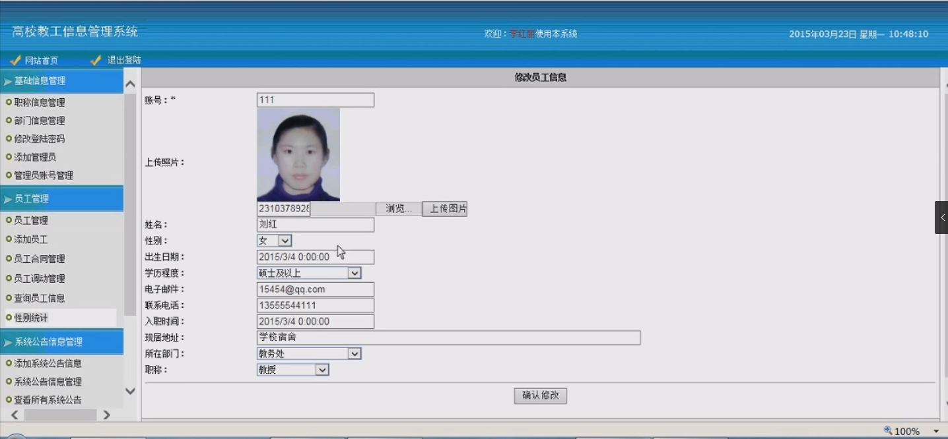
Task: Open the 员工管理 list item
Action: [x=31, y=220]
